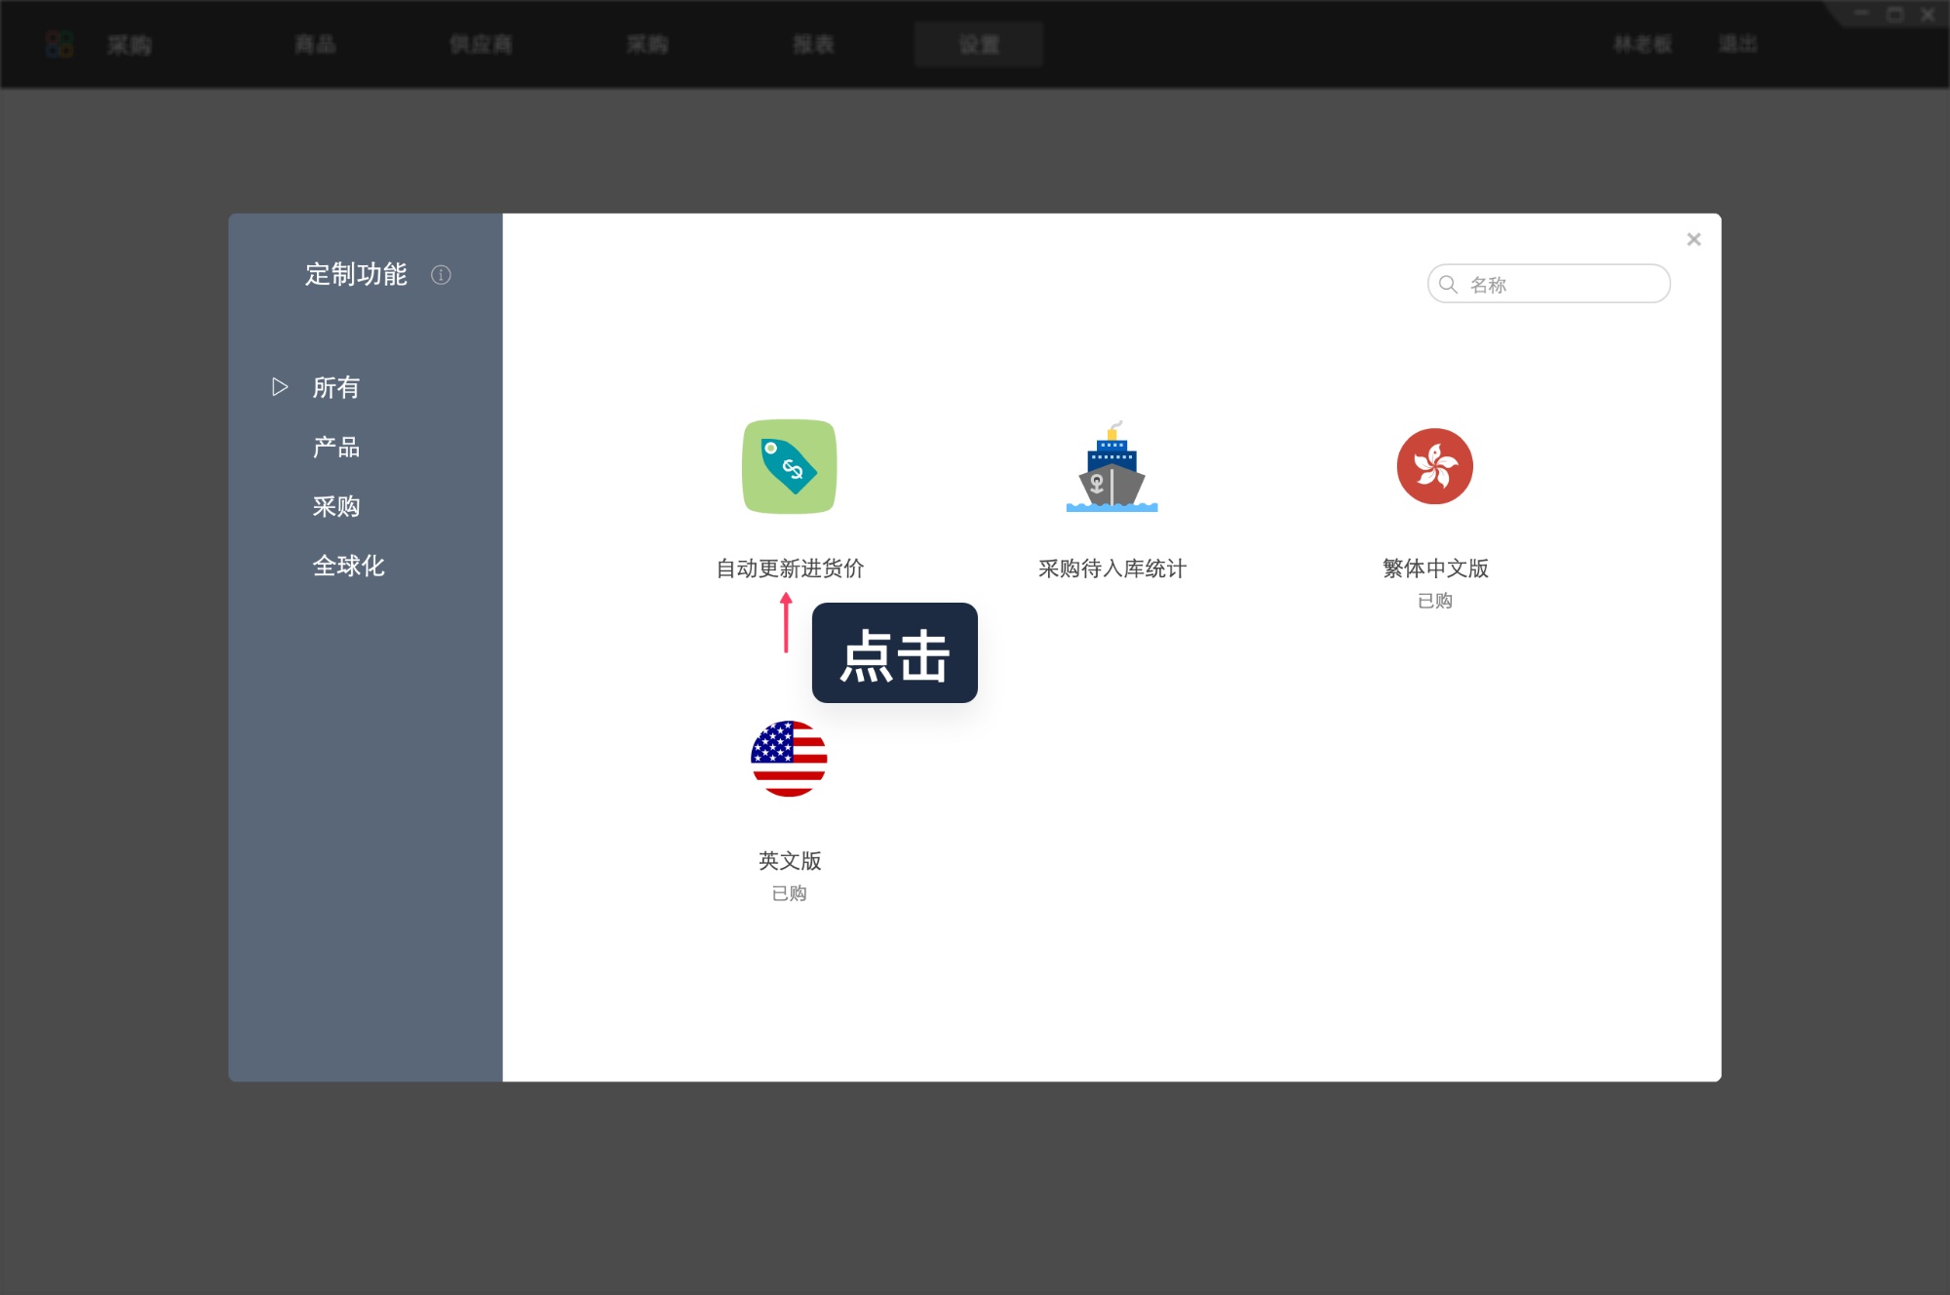Click the 采购待入库统计 ship icon
This screenshot has width=1950, height=1295.
coord(1112,467)
